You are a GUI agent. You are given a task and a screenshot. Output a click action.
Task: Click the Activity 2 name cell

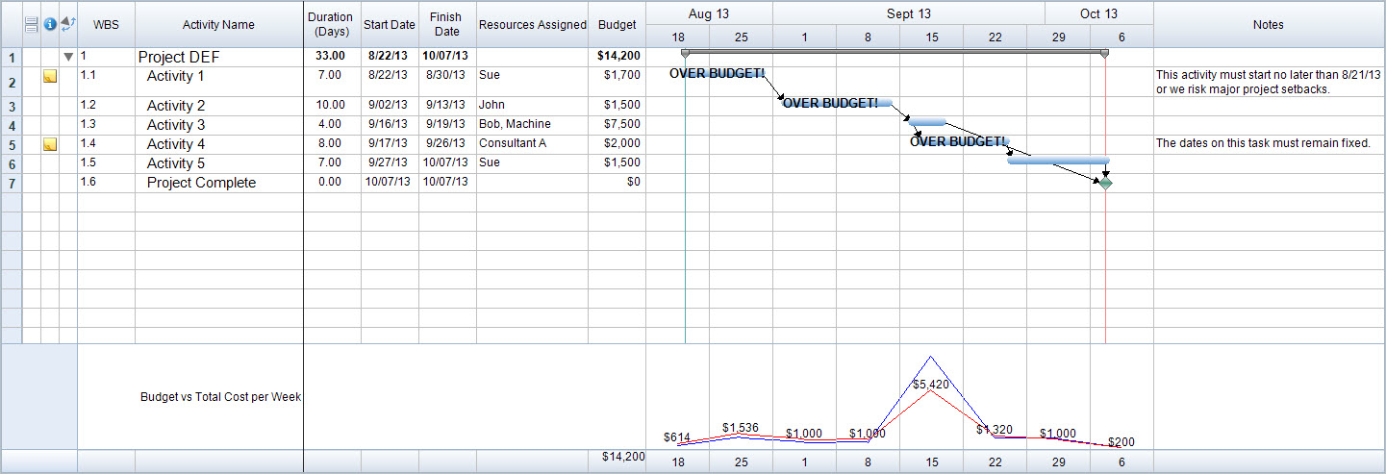(176, 106)
